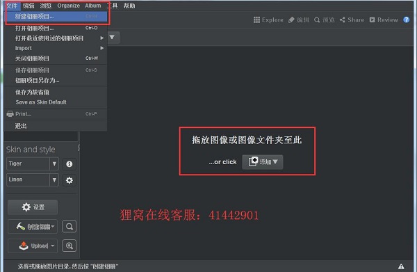Open the Album menu
The height and width of the screenshot is (272, 417).
pyautogui.click(x=93, y=6)
